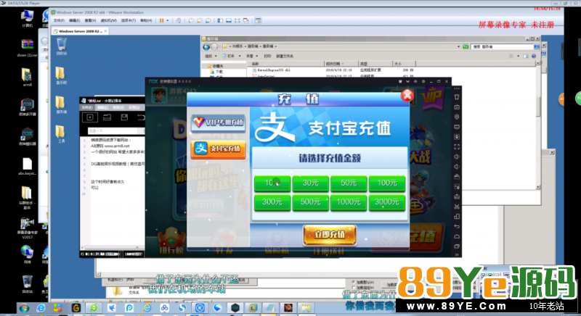Click VMware take snapshot icon
581x316 pixels.
point(191,21)
